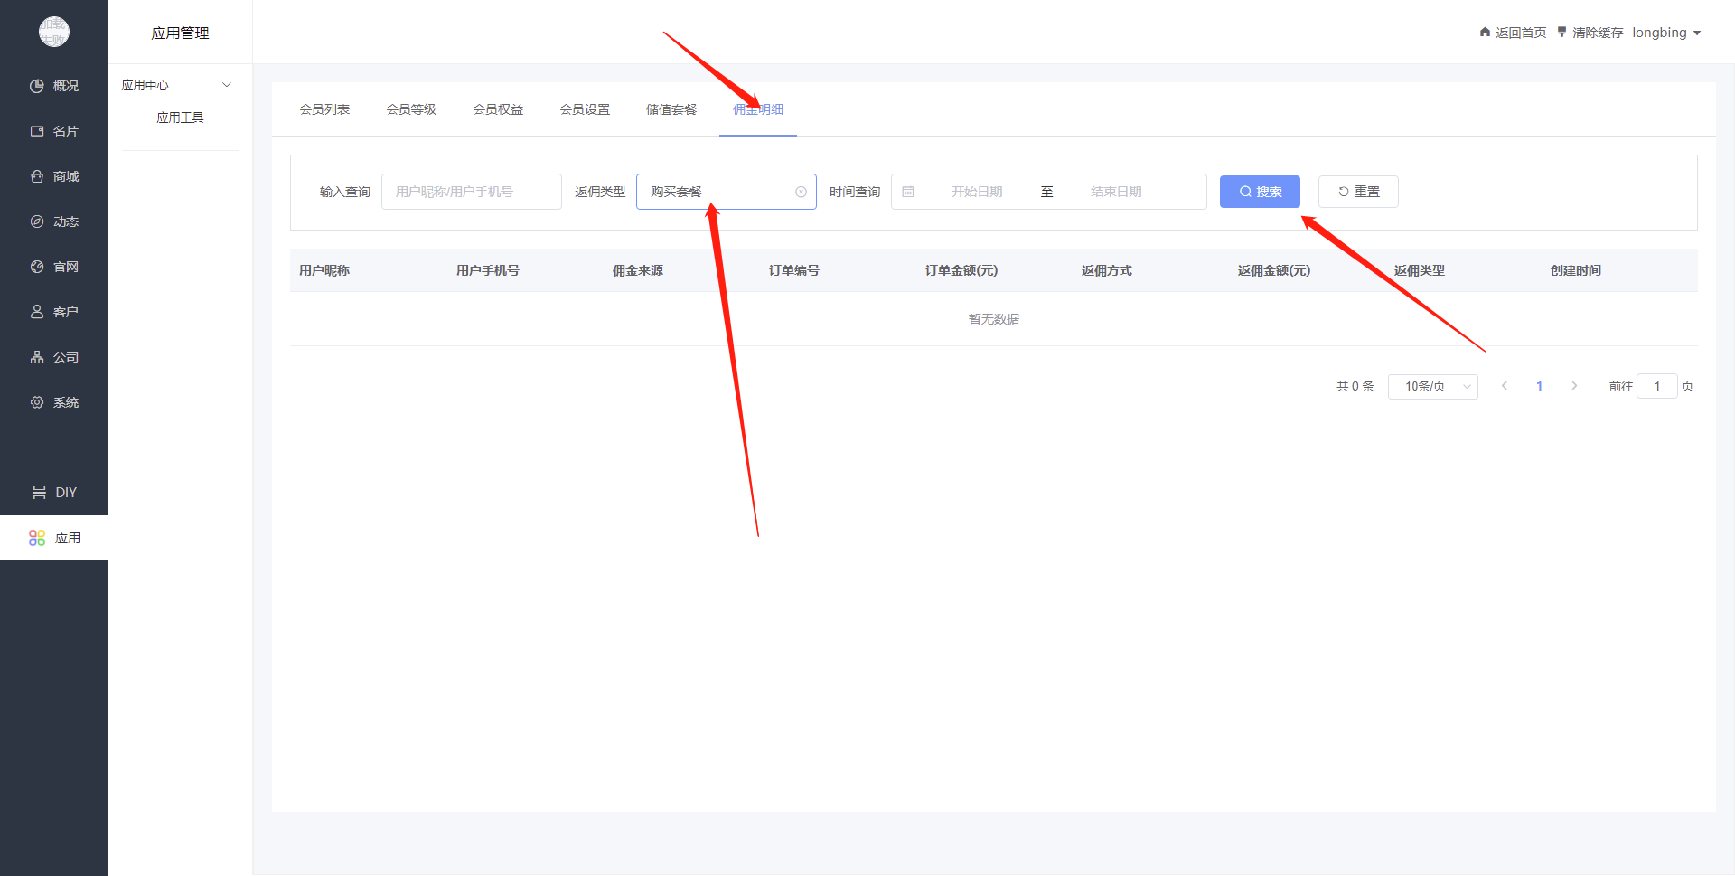This screenshot has width=1735, height=876.
Task: Collapse the 应用中心 menu chevron
Action: pos(227,85)
